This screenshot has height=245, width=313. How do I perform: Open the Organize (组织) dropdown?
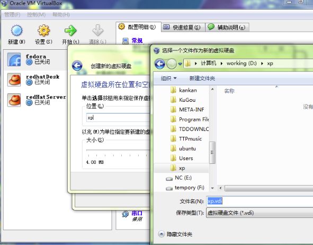click(x=168, y=78)
